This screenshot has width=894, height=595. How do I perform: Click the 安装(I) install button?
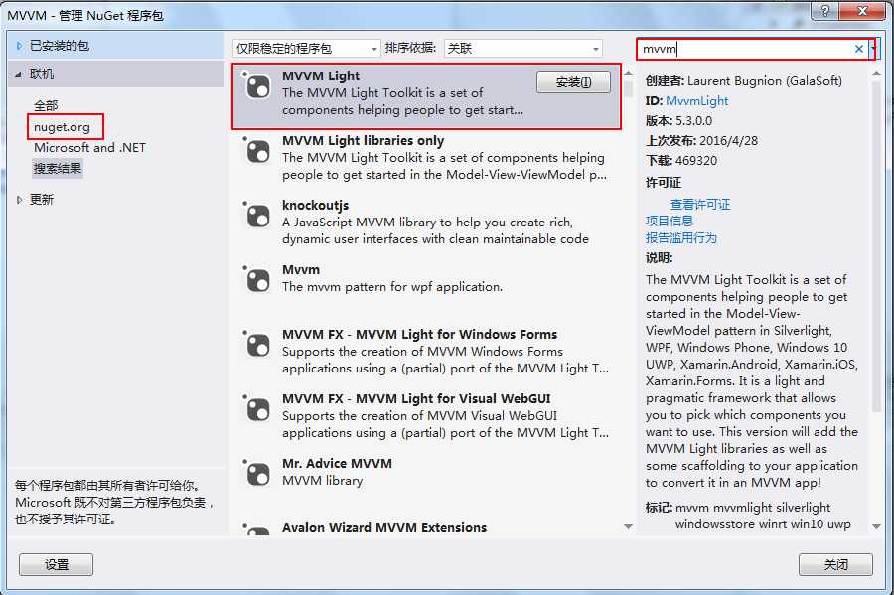click(x=573, y=82)
